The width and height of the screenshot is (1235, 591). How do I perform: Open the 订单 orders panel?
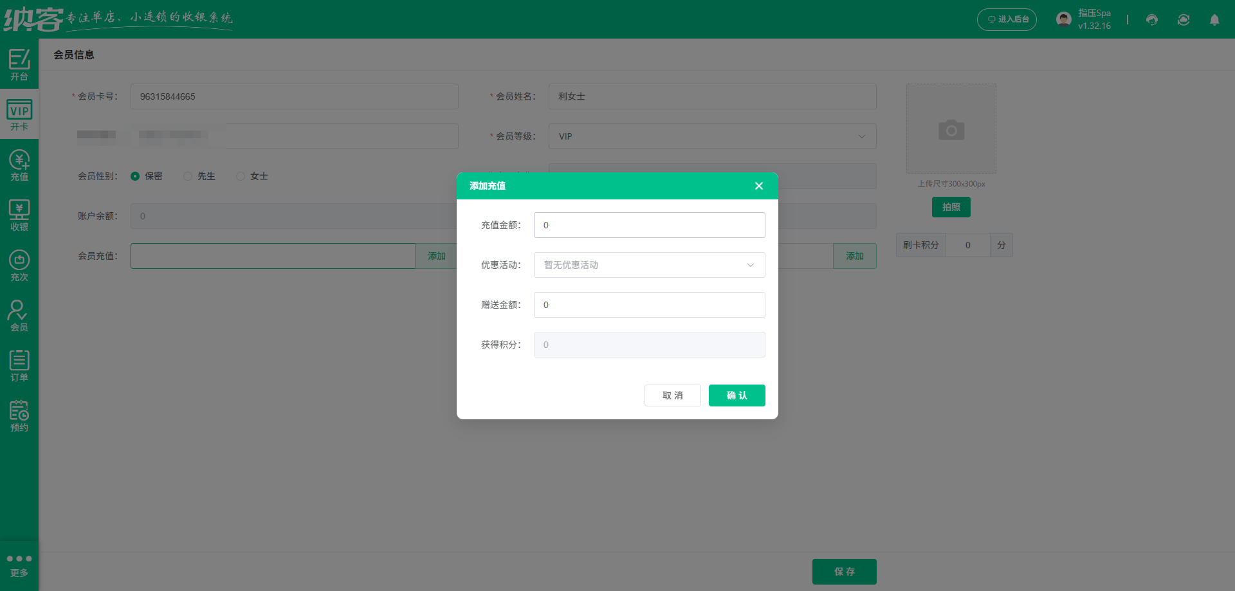(19, 365)
